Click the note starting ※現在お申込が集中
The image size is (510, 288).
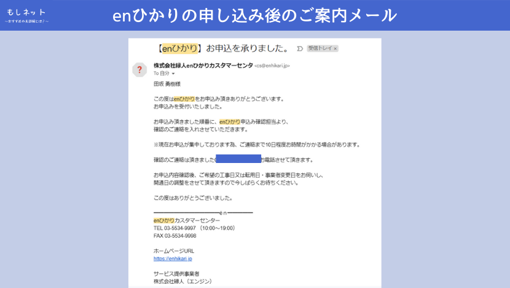[257, 145]
